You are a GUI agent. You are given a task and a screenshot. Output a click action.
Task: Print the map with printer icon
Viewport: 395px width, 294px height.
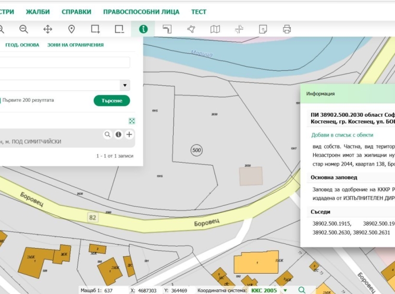tap(287, 29)
